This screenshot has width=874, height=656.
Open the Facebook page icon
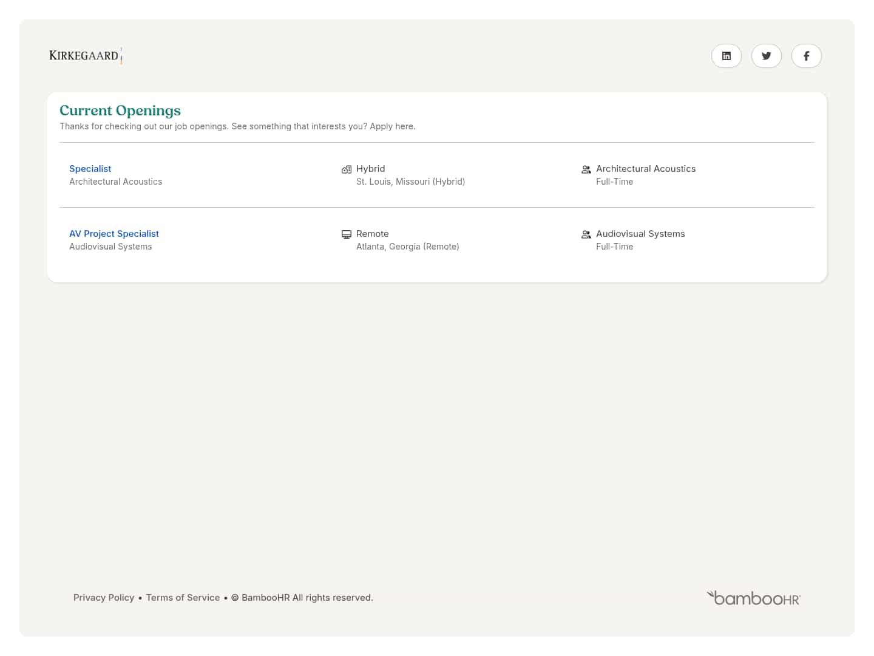[x=807, y=56]
